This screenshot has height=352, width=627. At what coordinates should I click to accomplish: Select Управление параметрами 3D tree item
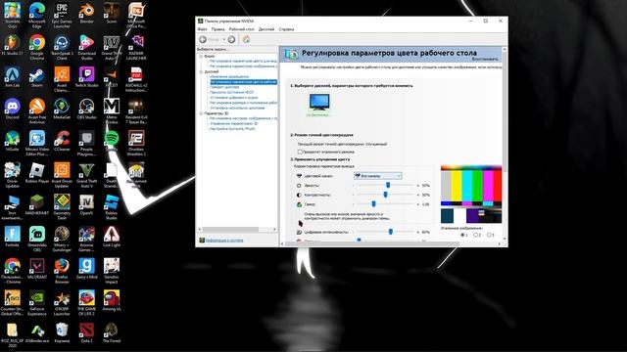(x=234, y=124)
